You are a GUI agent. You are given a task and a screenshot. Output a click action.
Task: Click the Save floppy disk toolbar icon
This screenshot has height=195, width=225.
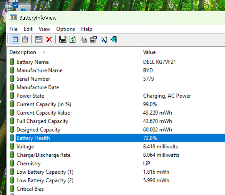point(63,39)
